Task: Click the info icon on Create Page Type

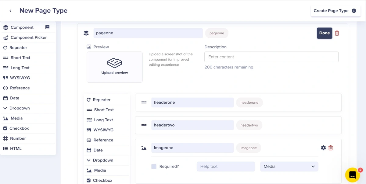Action: click(x=354, y=11)
